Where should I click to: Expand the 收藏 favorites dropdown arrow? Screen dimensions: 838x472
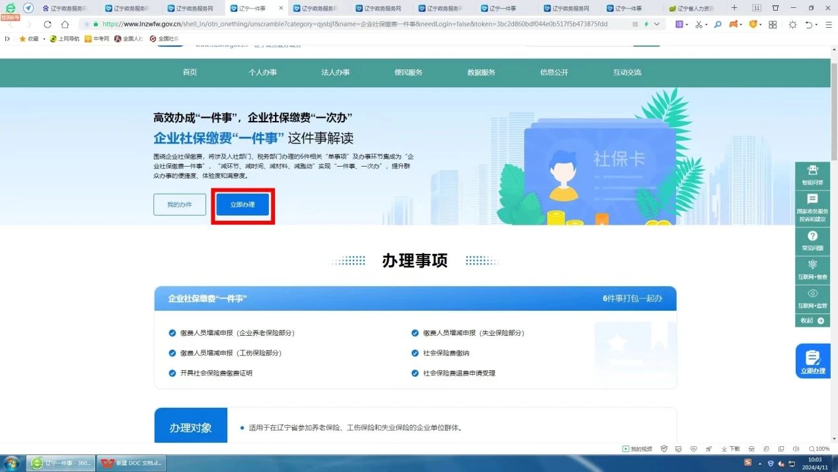coord(44,39)
